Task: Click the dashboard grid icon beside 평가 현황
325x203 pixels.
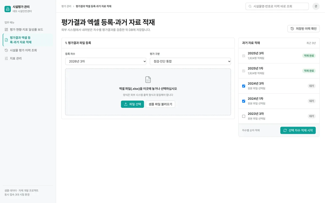Action: (x=6, y=30)
